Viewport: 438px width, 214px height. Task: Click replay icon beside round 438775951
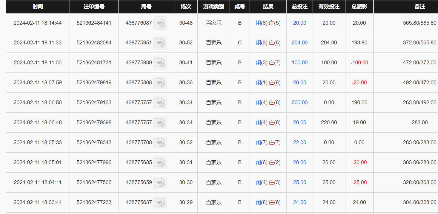click(160, 43)
